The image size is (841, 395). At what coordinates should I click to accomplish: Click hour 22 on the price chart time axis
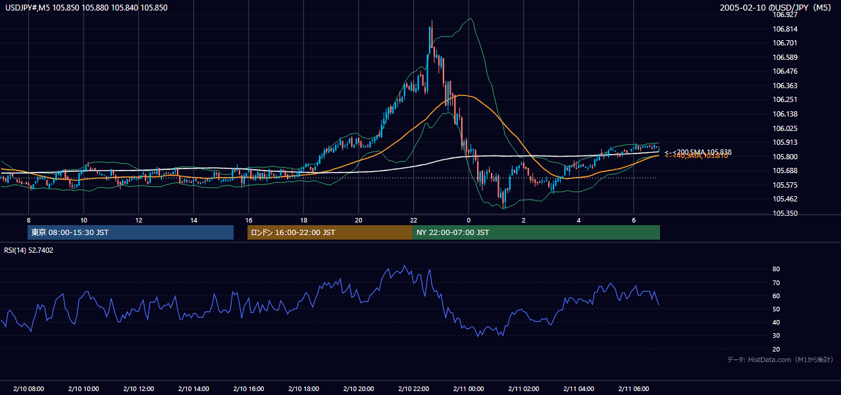(413, 219)
